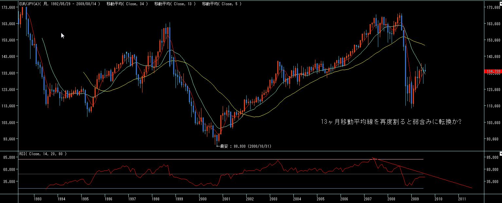Click the 2010 year label on time axis
Screen dimensions: 502x203
(x=438, y=199)
